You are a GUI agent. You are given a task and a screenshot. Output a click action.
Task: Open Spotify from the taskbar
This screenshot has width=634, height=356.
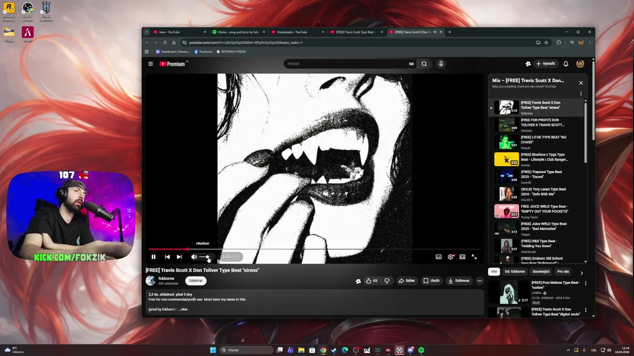coord(422,350)
